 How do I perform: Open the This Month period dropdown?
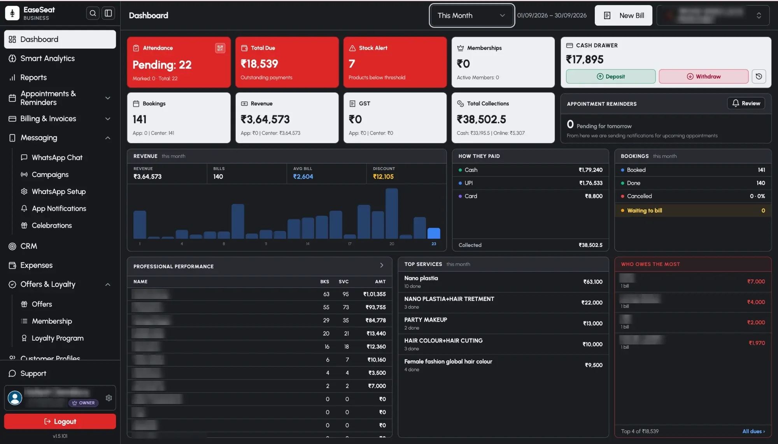[472, 16]
